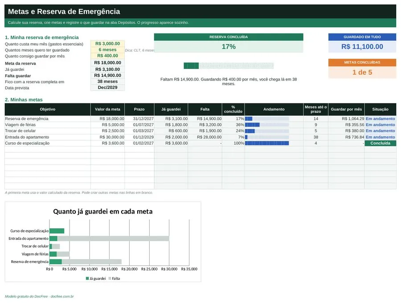Select the R$ 400.00 monthly savings cell
401x303 pixels.
(x=107, y=56)
